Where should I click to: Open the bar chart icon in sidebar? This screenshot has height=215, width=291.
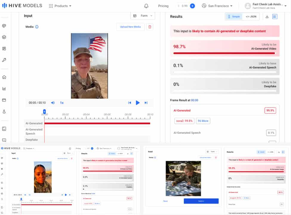4,89
